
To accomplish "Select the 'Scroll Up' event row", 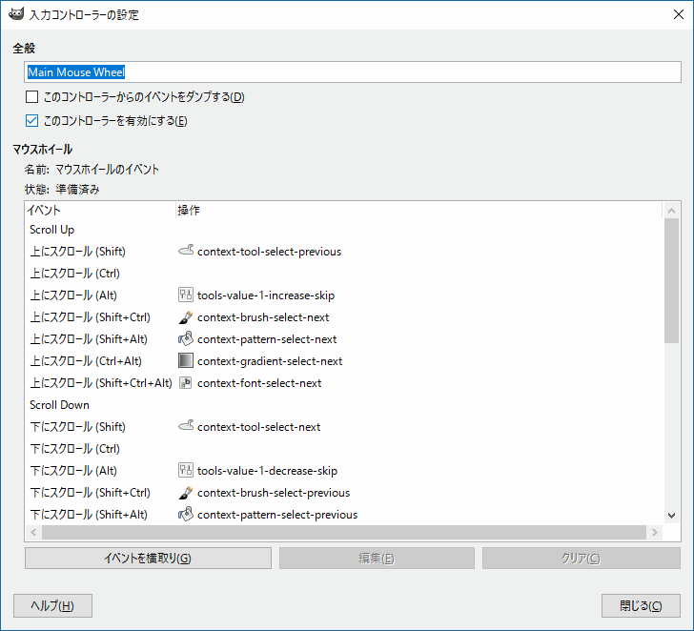I will click(x=344, y=229).
